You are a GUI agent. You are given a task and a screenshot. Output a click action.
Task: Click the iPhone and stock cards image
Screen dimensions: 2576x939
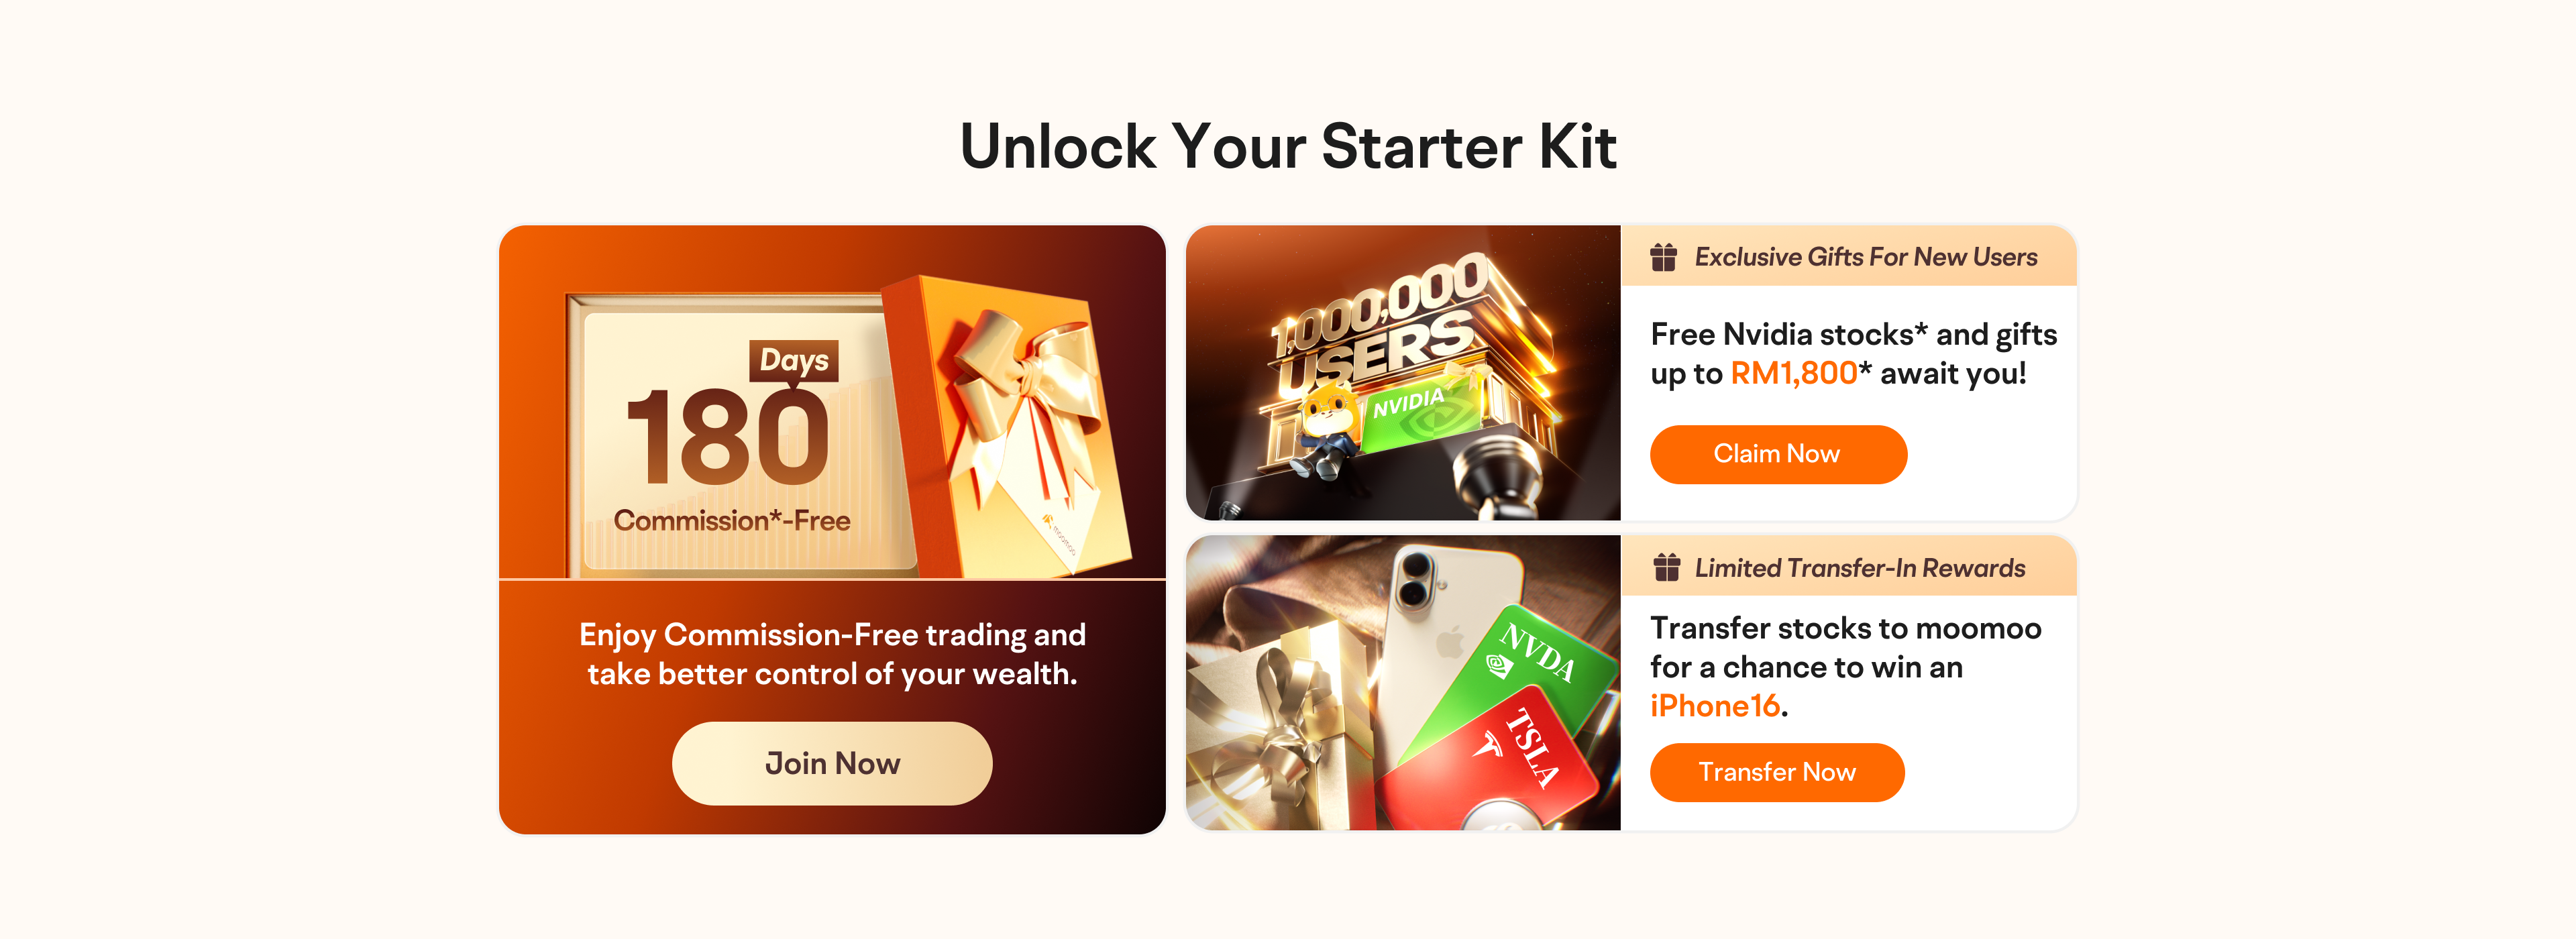point(1402,682)
